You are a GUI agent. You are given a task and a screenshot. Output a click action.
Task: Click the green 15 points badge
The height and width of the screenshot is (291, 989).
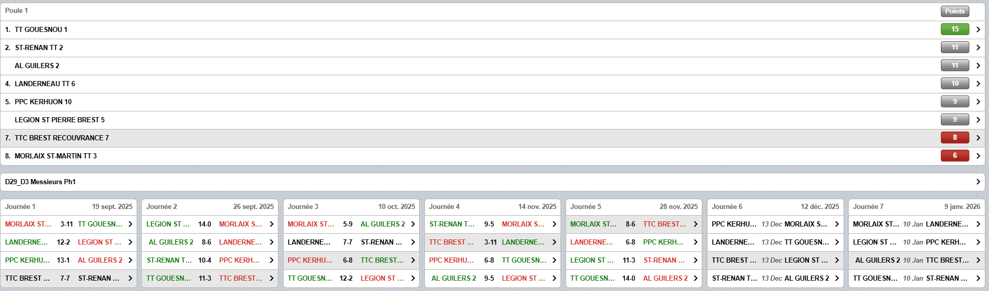point(954,29)
